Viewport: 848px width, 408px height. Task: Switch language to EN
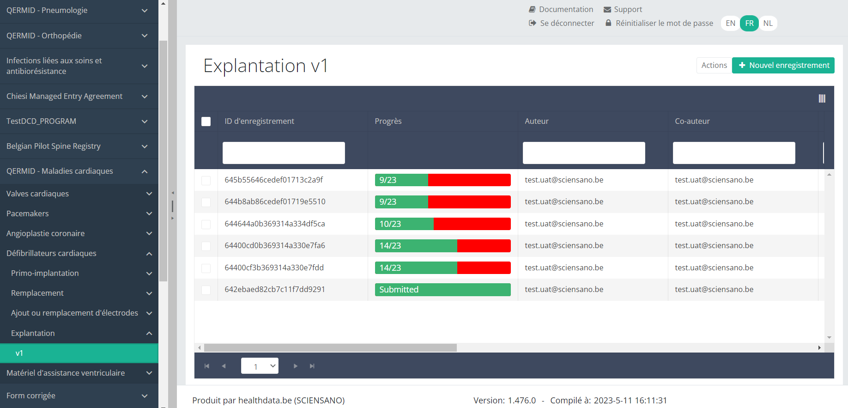[x=730, y=23]
